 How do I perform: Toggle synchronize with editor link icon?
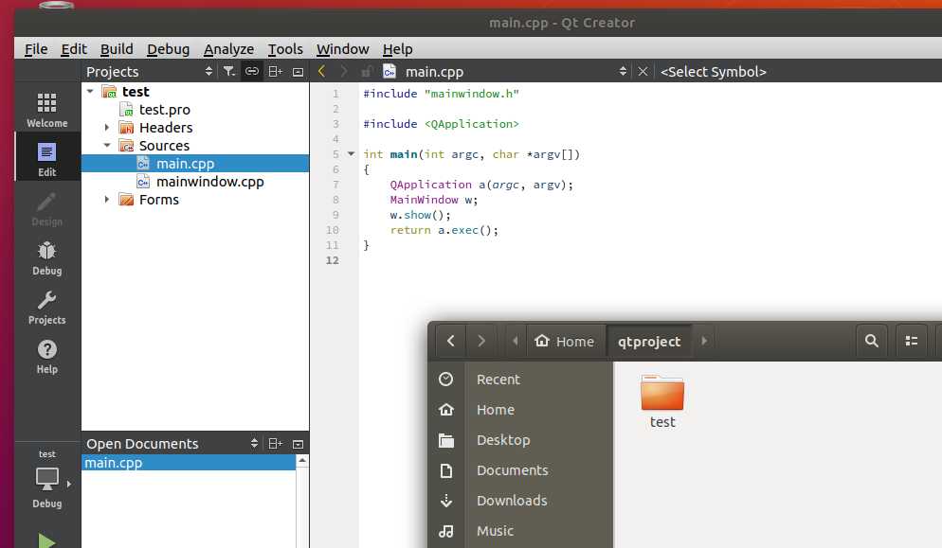coord(252,71)
